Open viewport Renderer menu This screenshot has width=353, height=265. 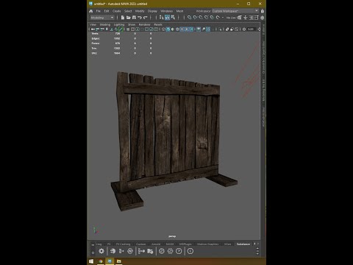coord(145,24)
